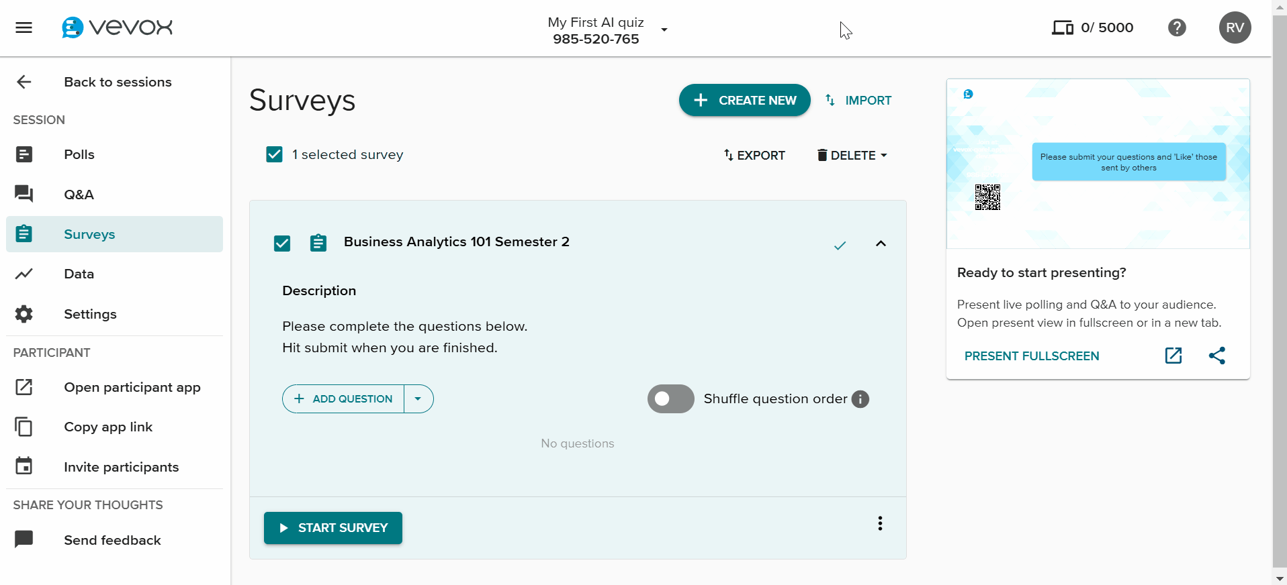Click the START SURVEY button
Image resolution: width=1287 pixels, height=585 pixels.
(333, 528)
